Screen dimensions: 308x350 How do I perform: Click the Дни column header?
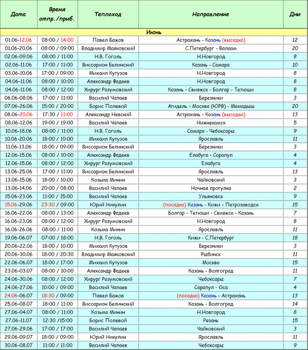[295, 14]
